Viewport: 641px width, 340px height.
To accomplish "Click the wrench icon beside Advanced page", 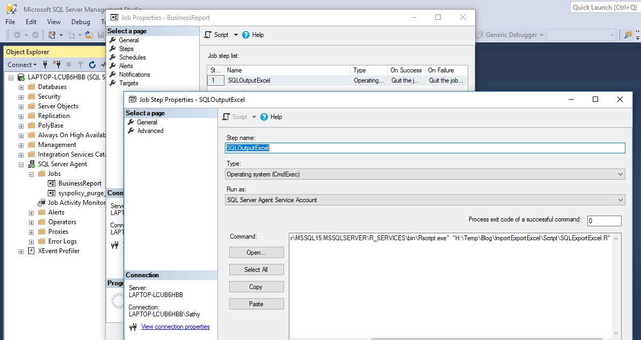I will pyautogui.click(x=131, y=131).
